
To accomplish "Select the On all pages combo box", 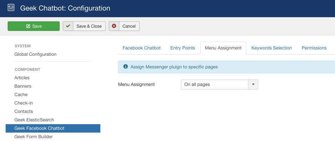I will point(220,85).
